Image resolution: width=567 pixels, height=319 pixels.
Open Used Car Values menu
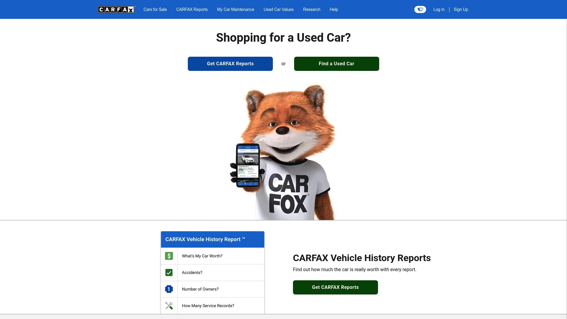click(x=278, y=9)
